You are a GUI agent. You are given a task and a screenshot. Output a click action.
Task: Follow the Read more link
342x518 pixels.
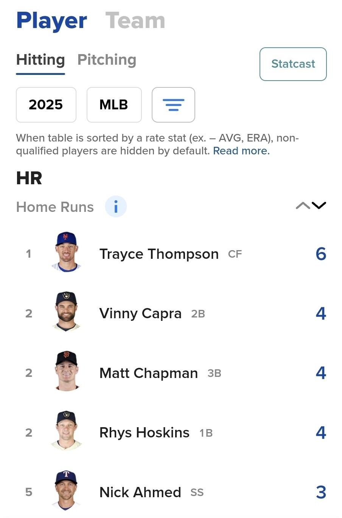tap(241, 151)
